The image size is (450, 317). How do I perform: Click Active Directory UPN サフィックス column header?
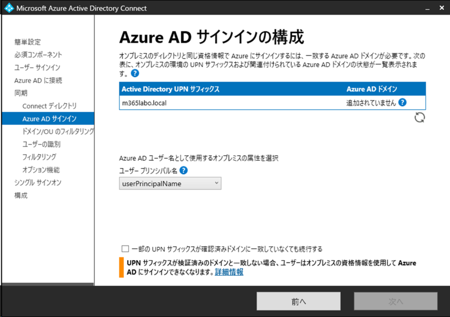coord(171,89)
